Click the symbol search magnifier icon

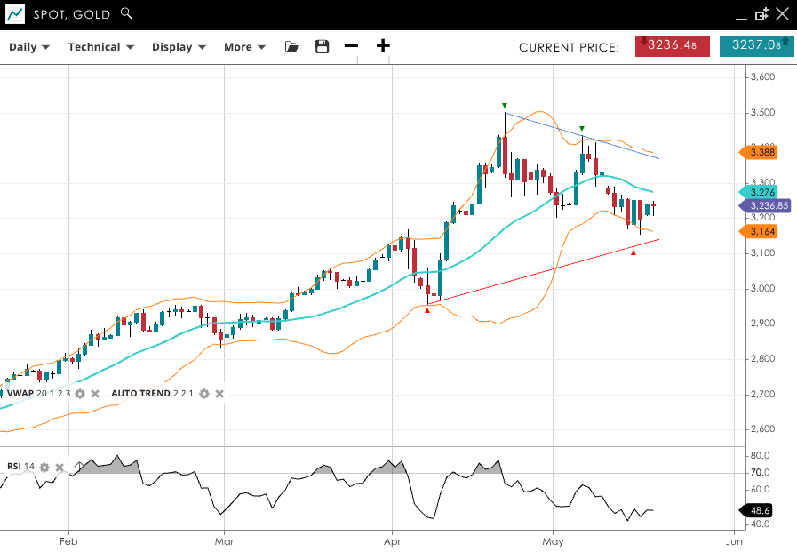click(126, 13)
